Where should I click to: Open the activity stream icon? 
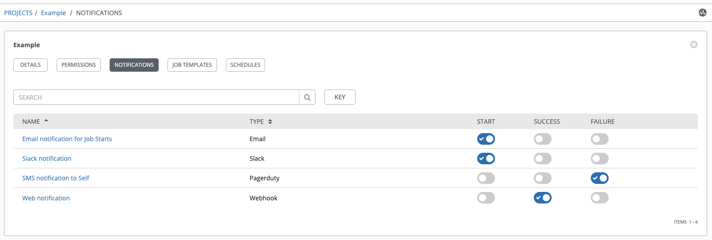tap(703, 12)
